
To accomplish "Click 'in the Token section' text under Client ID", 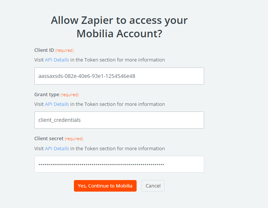I will tap(93, 60).
